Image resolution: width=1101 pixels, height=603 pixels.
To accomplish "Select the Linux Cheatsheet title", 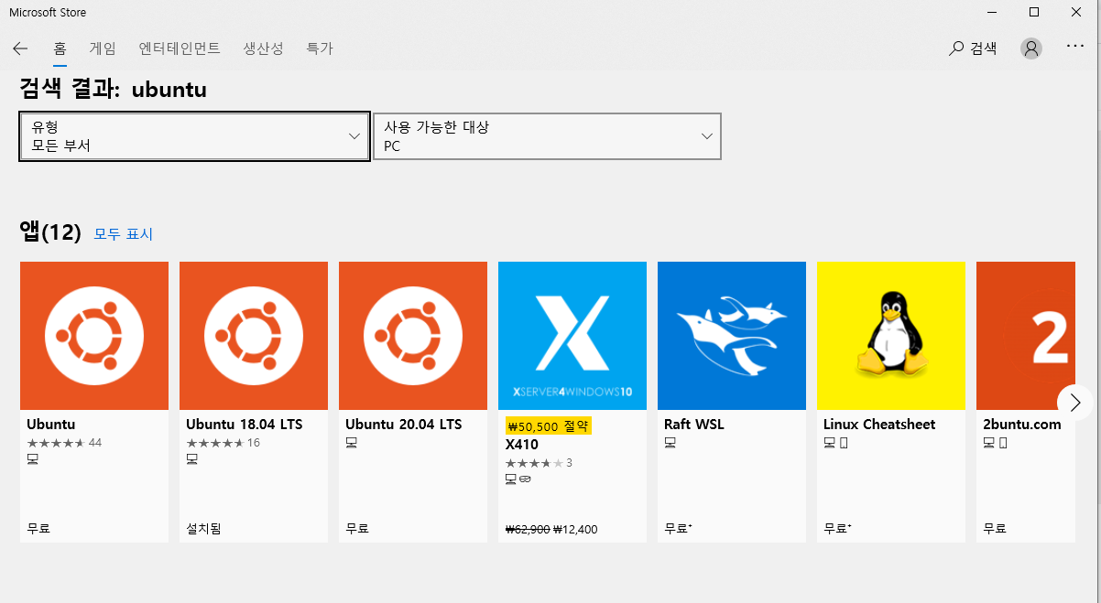I will (879, 425).
